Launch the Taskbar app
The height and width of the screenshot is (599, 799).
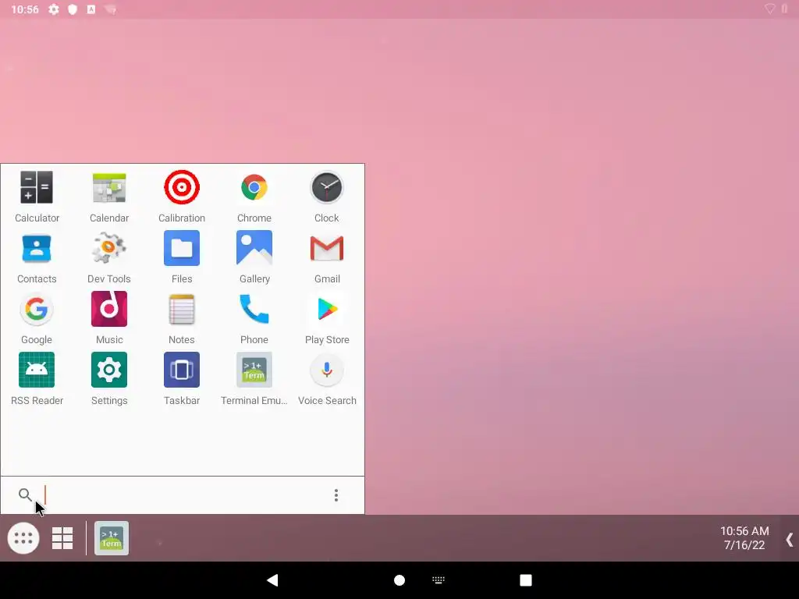click(x=181, y=379)
